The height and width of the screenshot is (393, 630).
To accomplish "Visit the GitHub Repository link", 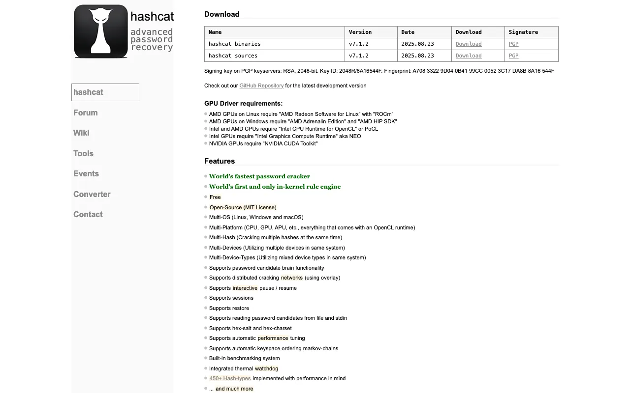I will 261,85.
